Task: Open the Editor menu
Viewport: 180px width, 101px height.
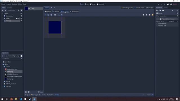Action: click(20, 4)
